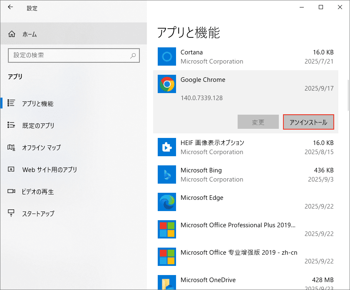The image size is (350, 290).
Task: Click the Cortana app icon
Action: tap(167, 57)
